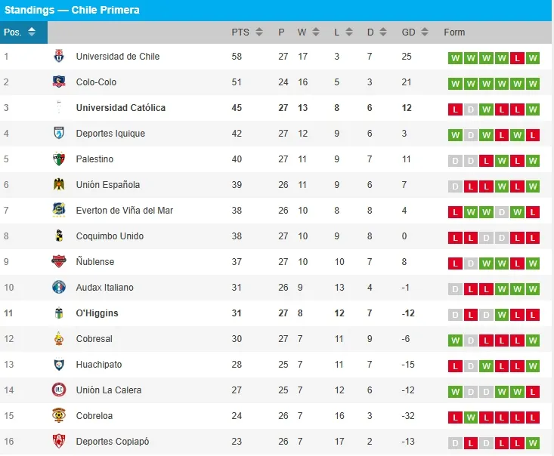Click the Unión Española crest icon
554x456 pixels.
(59, 185)
